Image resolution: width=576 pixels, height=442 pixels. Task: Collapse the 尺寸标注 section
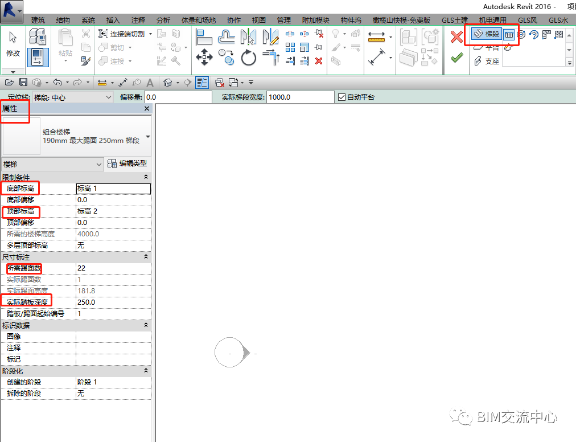pyautogui.click(x=146, y=257)
